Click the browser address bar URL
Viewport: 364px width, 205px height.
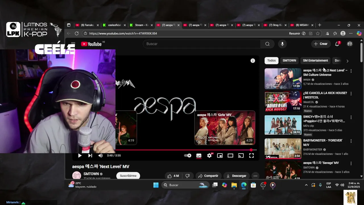click(x=123, y=33)
